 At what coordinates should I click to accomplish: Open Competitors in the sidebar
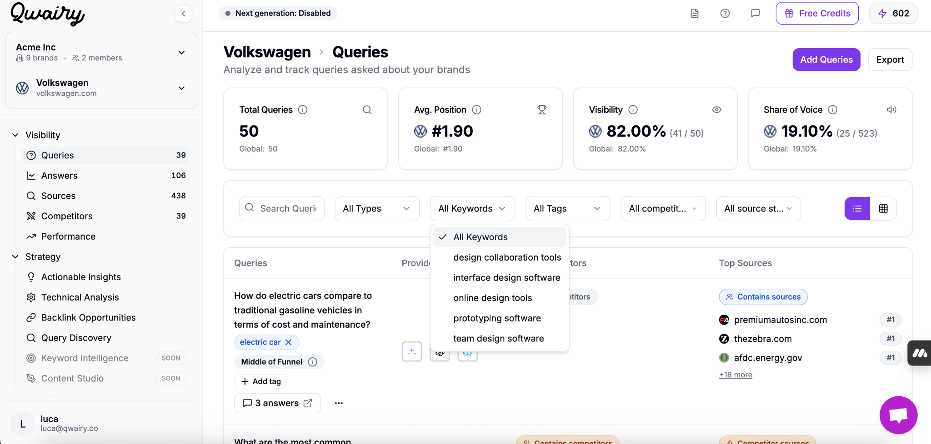tap(106, 216)
